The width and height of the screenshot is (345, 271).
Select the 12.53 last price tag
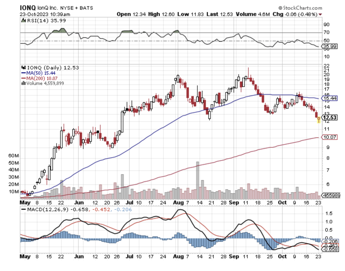329,118
